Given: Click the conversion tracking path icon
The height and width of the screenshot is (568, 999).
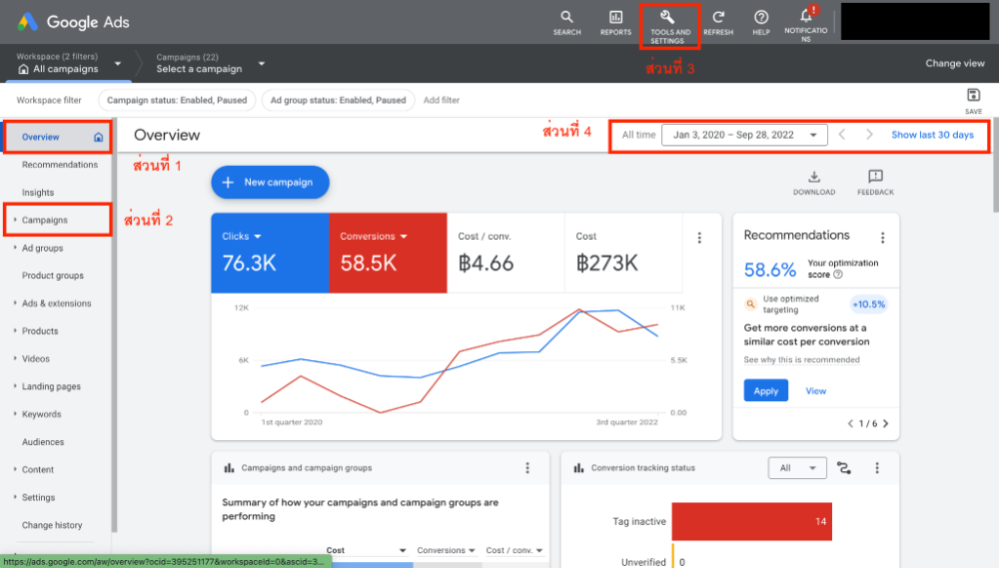Looking at the screenshot, I should pos(843,468).
